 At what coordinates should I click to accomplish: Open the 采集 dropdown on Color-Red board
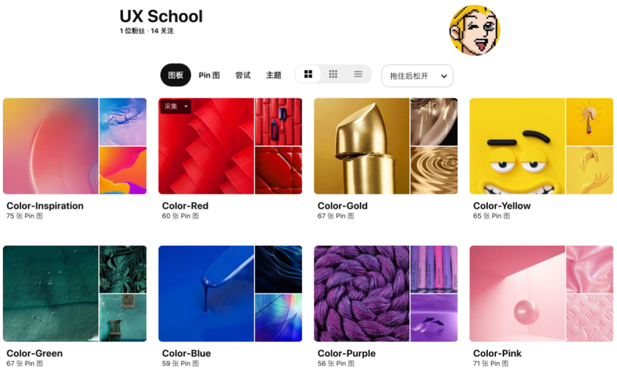pos(175,106)
